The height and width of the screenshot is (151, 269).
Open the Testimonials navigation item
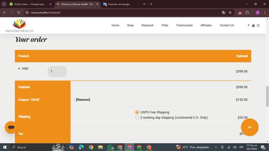click(x=184, y=25)
